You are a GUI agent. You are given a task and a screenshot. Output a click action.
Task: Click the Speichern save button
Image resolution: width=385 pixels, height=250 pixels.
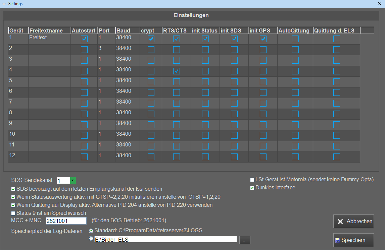353,240
